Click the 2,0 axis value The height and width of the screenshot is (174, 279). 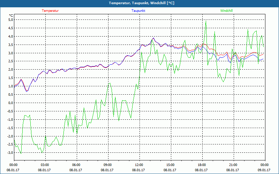(11, 70)
